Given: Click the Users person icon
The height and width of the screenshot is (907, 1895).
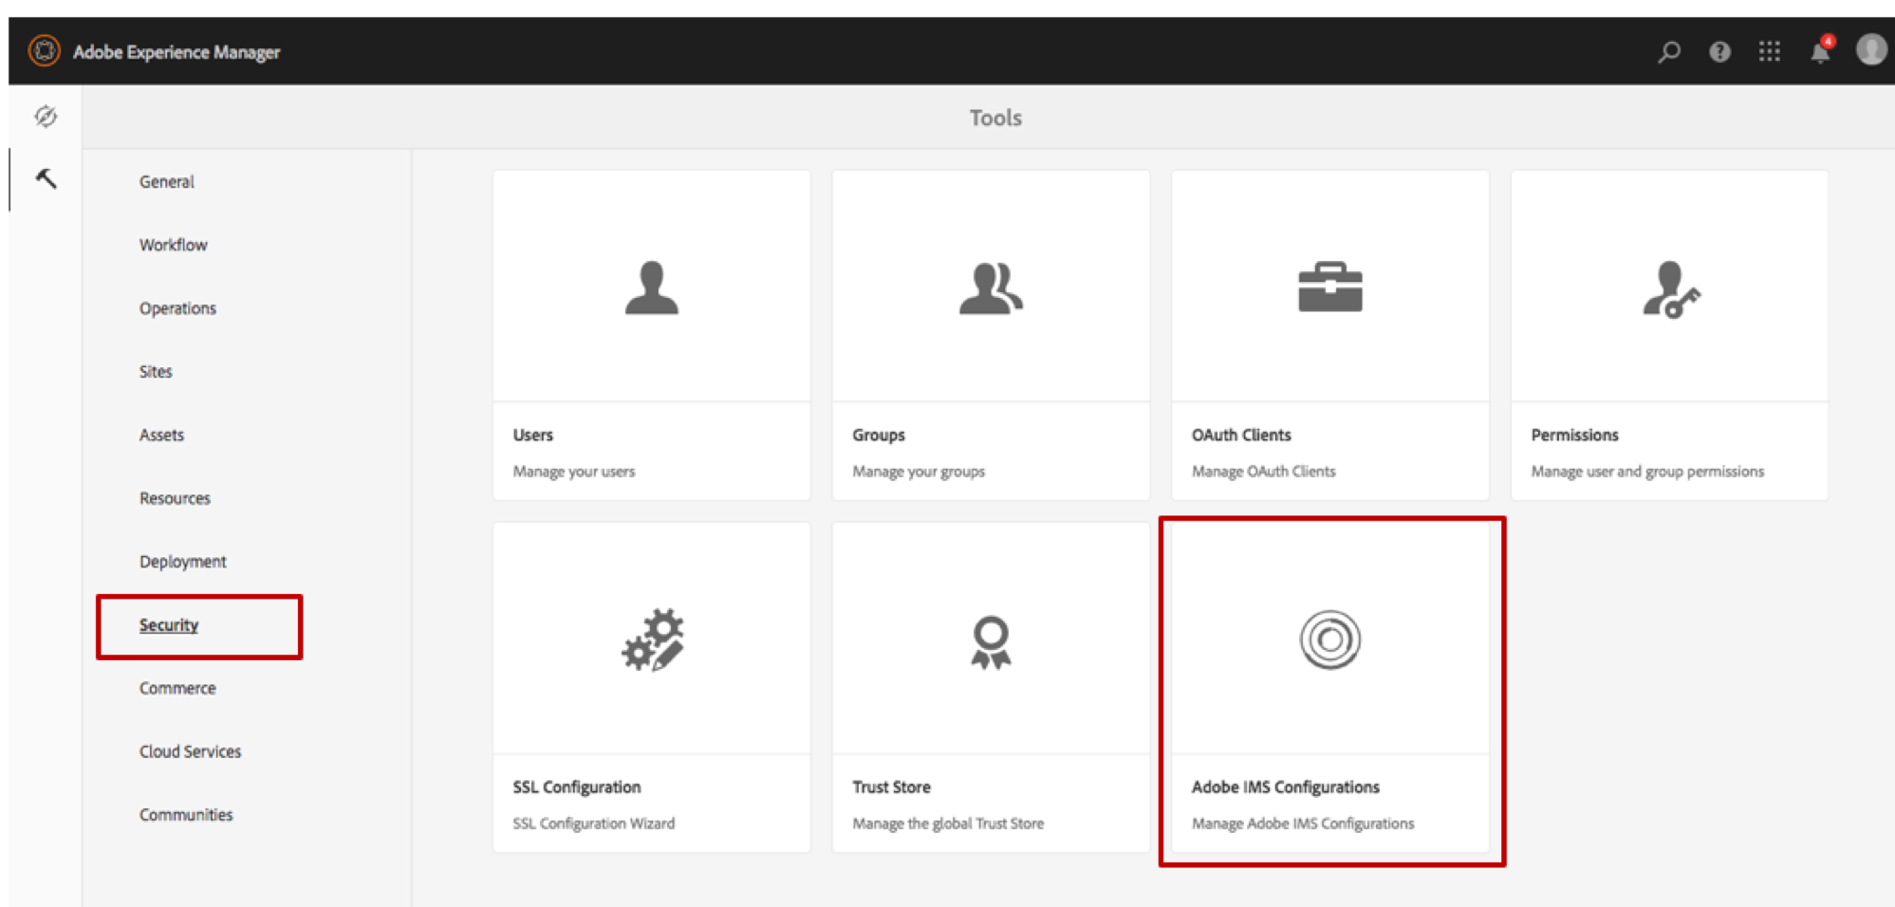Looking at the screenshot, I should pos(652,287).
